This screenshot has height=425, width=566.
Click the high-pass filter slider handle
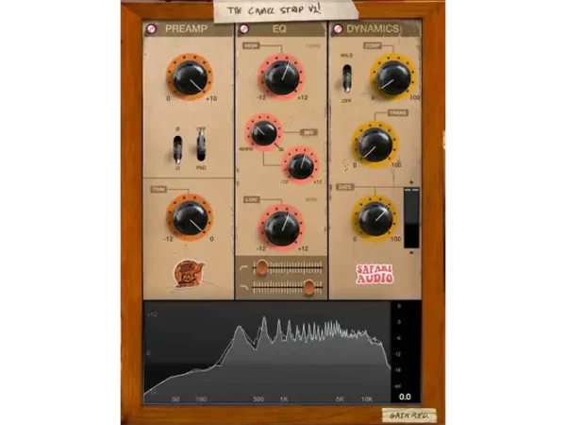tap(261, 268)
